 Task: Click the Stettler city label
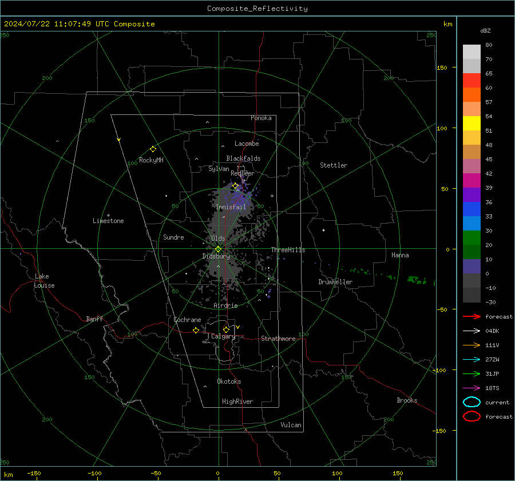coord(334,165)
